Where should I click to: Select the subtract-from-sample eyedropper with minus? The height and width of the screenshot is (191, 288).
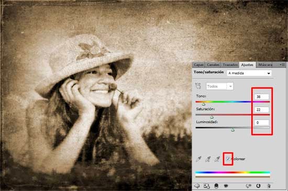pos(217,159)
